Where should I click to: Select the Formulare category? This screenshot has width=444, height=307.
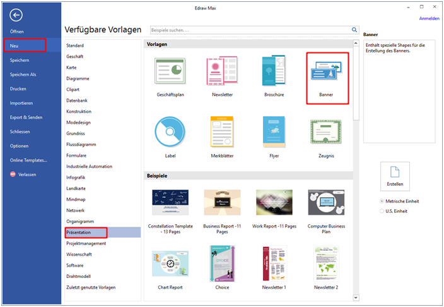point(76,155)
